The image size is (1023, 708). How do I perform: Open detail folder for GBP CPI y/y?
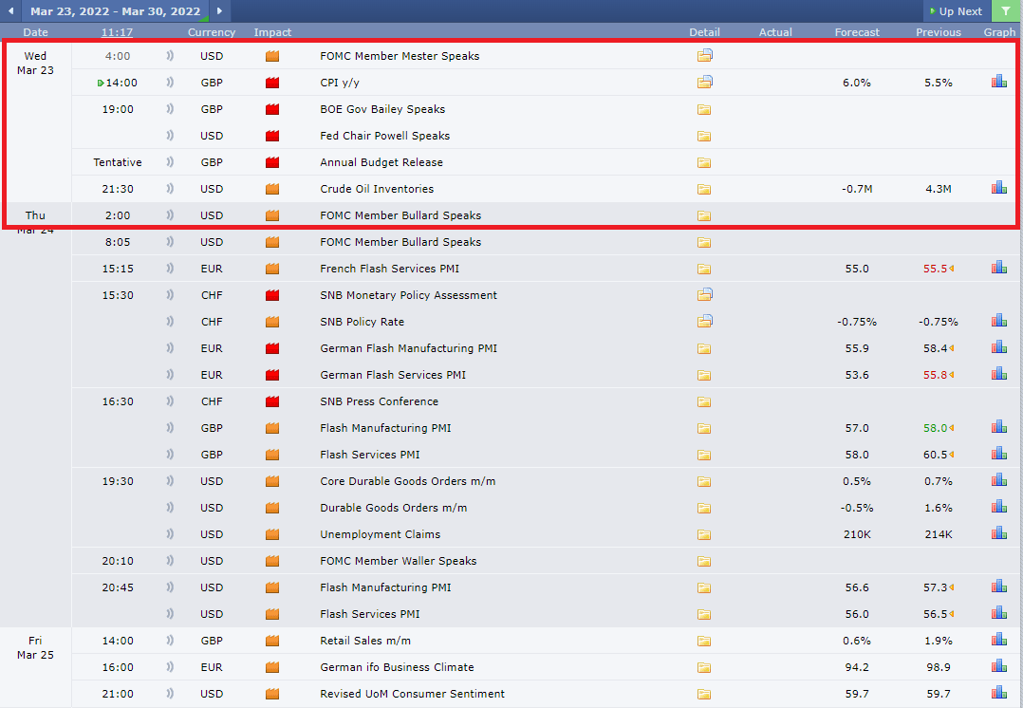coord(704,83)
